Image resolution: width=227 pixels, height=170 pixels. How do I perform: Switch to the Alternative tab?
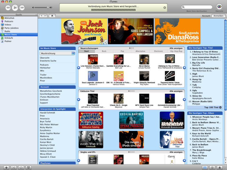click(x=140, y=51)
